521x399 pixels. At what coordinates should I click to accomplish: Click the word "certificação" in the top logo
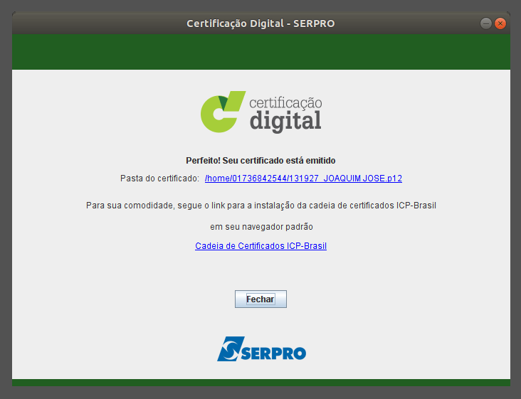tap(285, 103)
